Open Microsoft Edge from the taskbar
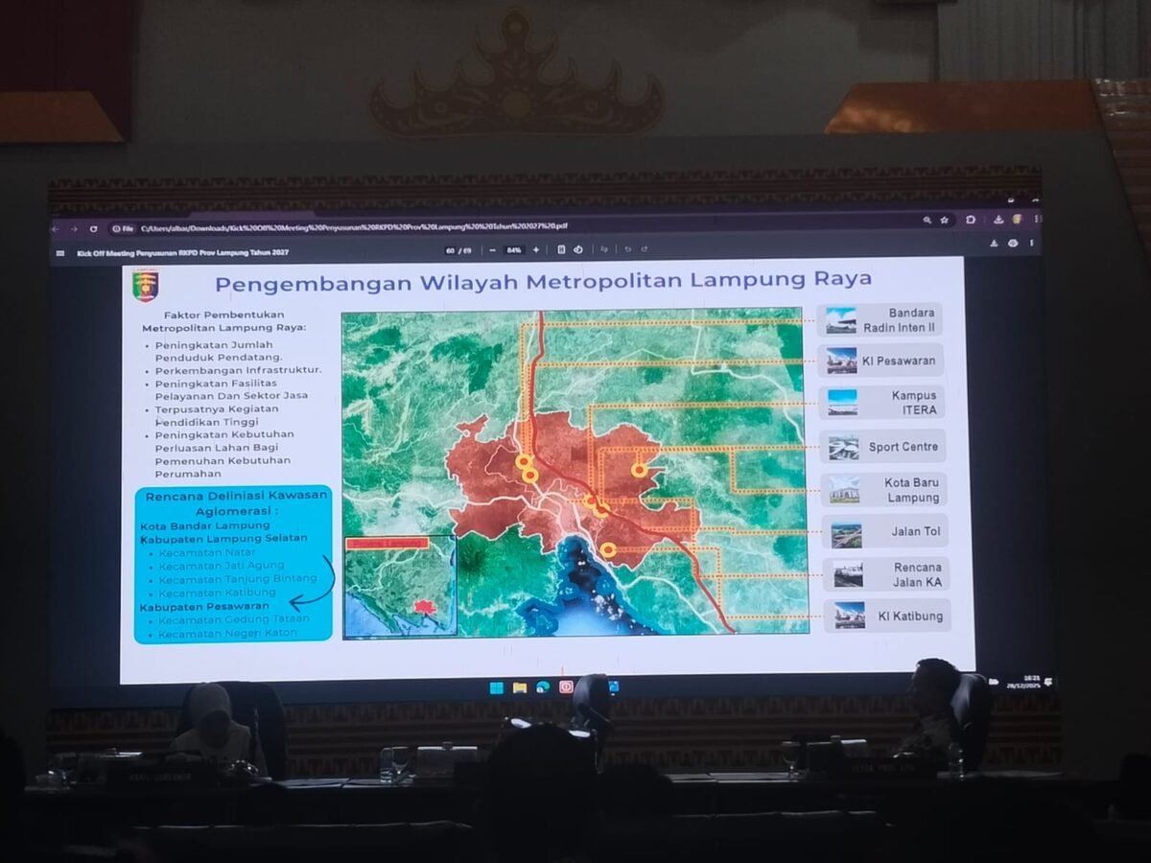 point(543,687)
